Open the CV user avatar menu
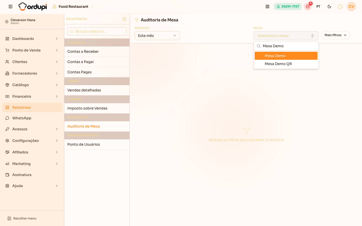The width and height of the screenshot is (362, 226). 351,7
